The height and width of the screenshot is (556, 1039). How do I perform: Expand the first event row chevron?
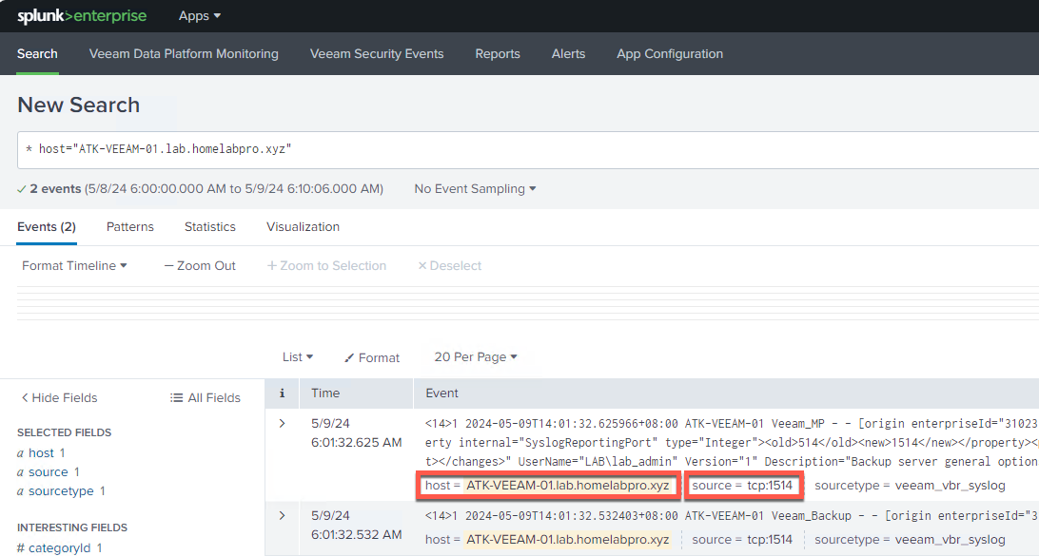coord(282,423)
